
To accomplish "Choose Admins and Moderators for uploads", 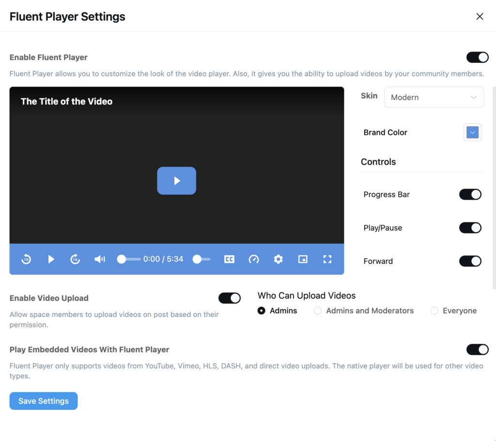I will 317,310.
